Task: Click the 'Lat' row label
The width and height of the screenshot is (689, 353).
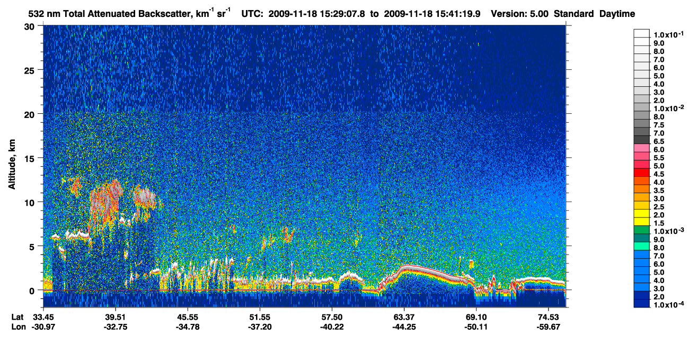Action: pyautogui.click(x=17, y=317)
